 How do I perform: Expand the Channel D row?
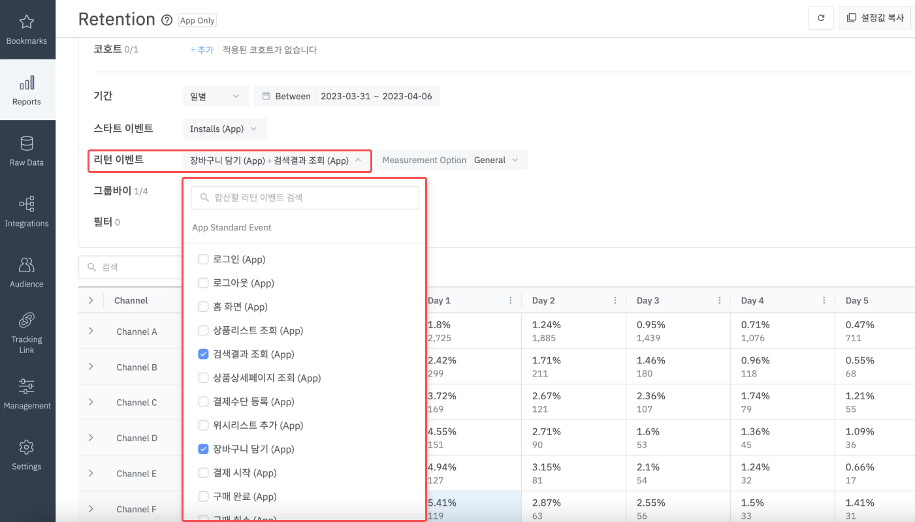point(91,437)
